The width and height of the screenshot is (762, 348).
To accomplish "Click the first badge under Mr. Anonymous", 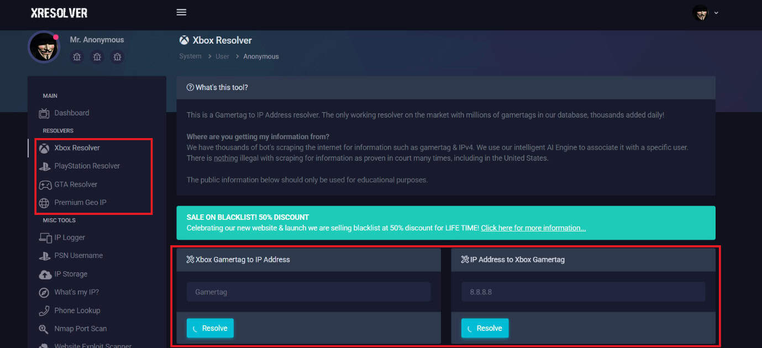I will 77,57.
